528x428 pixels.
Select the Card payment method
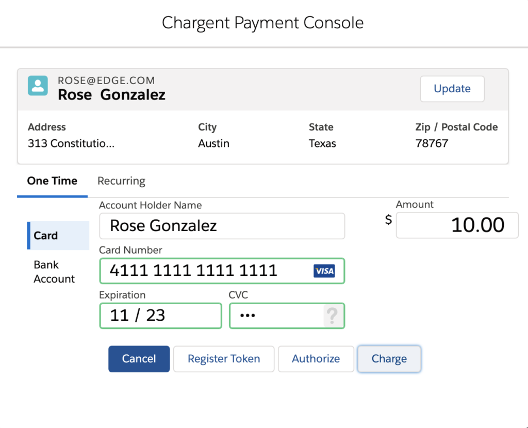(x=58, y=235)
